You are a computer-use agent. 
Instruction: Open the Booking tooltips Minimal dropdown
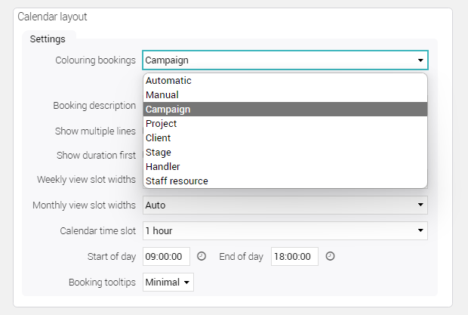pyautogui.click(x=168, y=282)
